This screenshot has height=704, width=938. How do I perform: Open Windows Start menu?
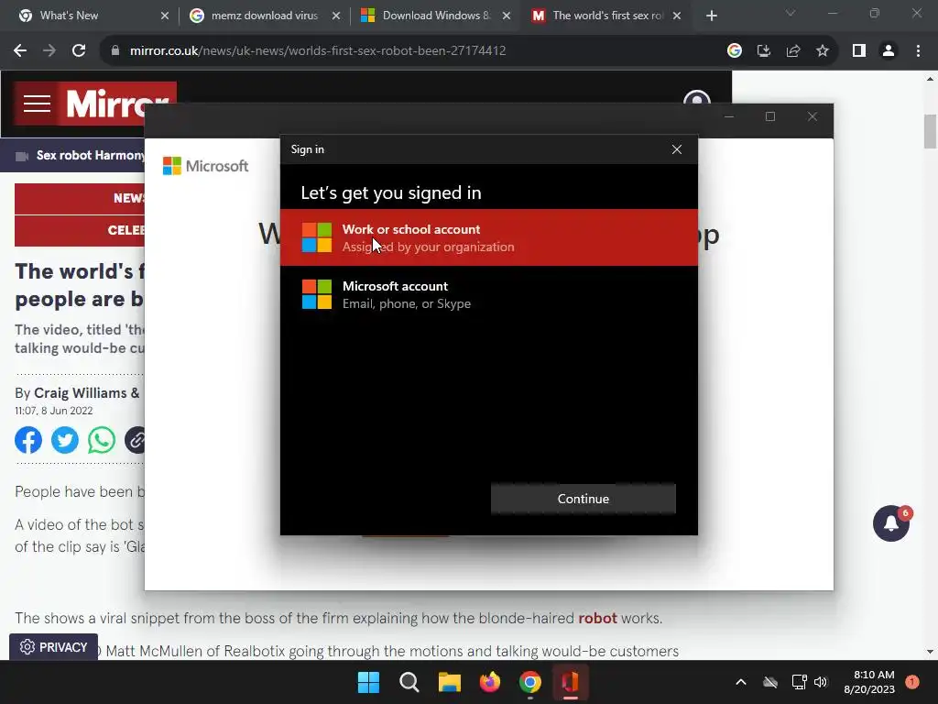pyautogui.click(x=368, y=682)
